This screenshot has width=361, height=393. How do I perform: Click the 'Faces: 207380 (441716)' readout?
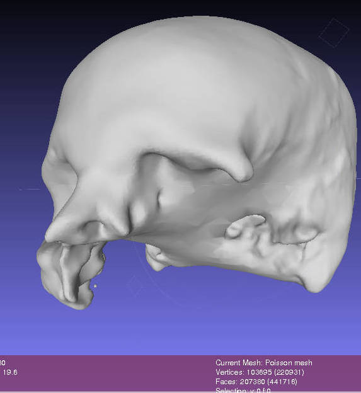coord(256,382)
